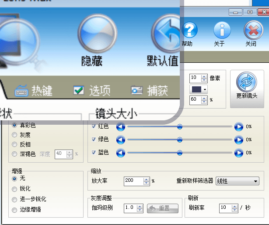Screen dimensions: 269x225
Task: Click the right arrow for 绿色 slider
Action: click(x=239, y=140)
